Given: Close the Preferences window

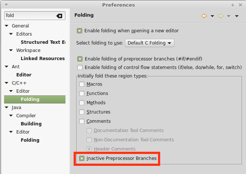Looking at the screenshot, I should [240, 5].
